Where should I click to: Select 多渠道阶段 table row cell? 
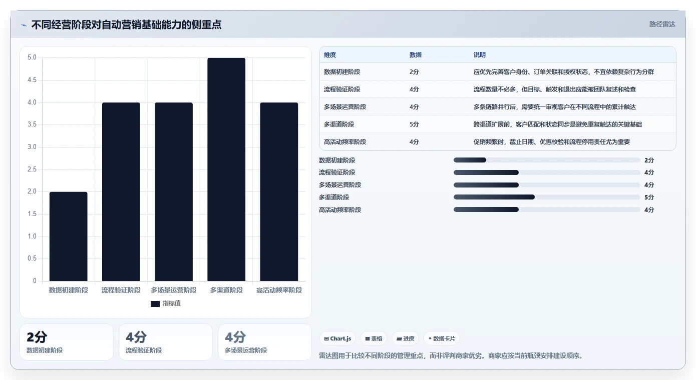click(339, 124)
